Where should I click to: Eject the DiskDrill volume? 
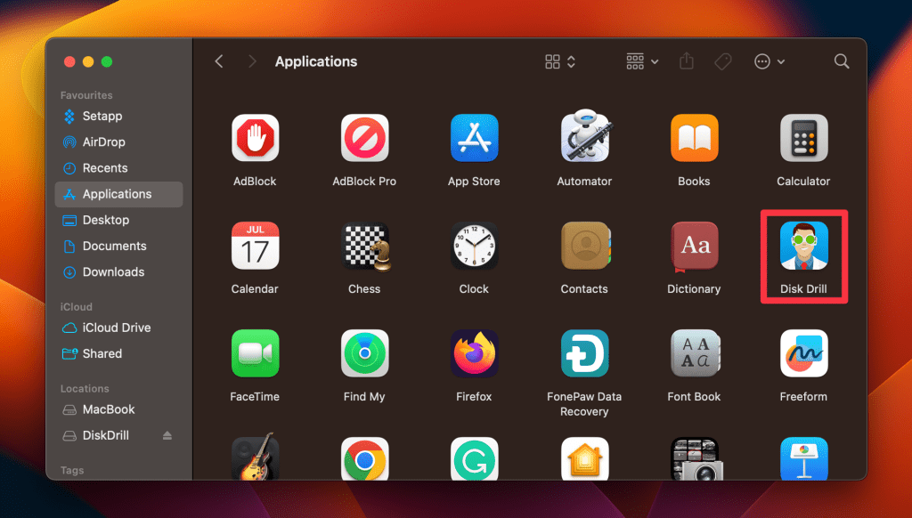167,435
